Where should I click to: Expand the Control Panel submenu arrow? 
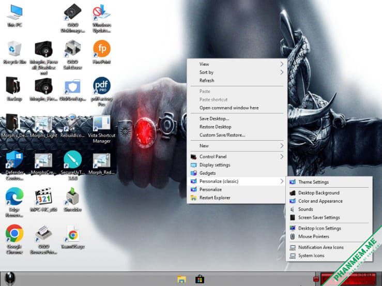tap(282, 157)
